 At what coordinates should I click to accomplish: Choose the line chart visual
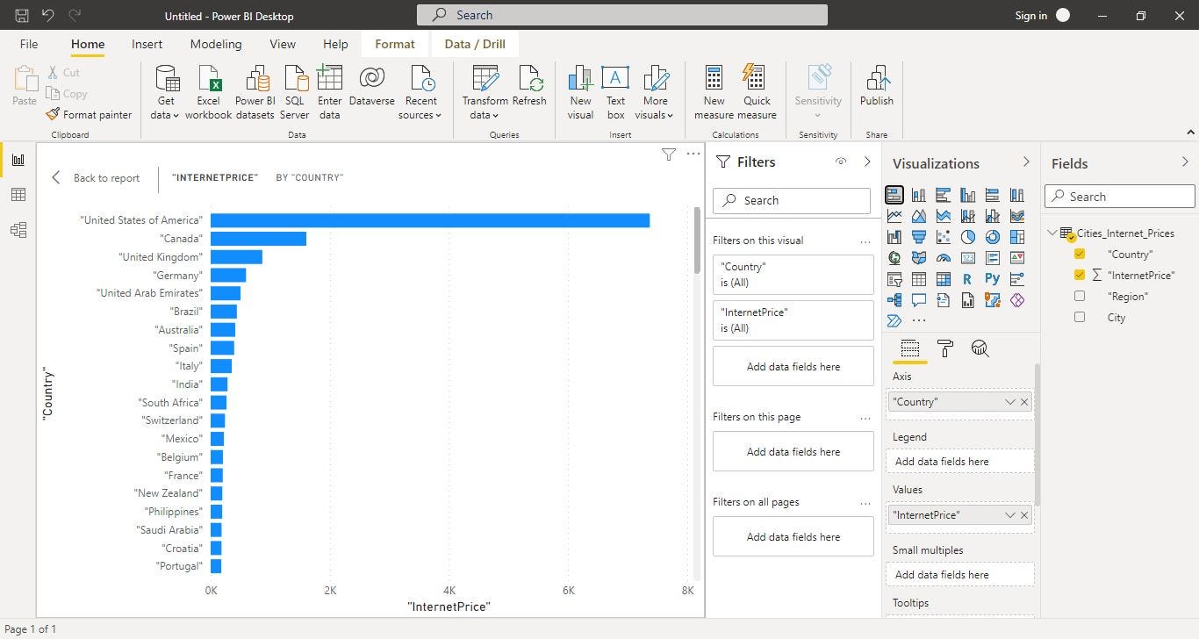pos(894,215)
